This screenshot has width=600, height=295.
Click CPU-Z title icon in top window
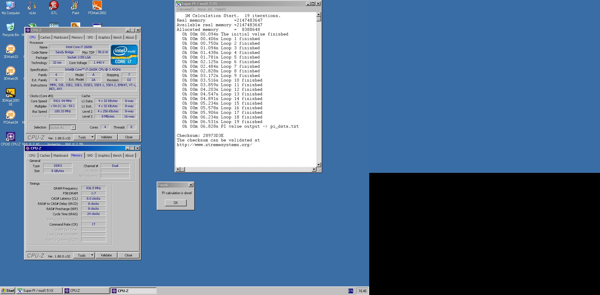[28, 30]
